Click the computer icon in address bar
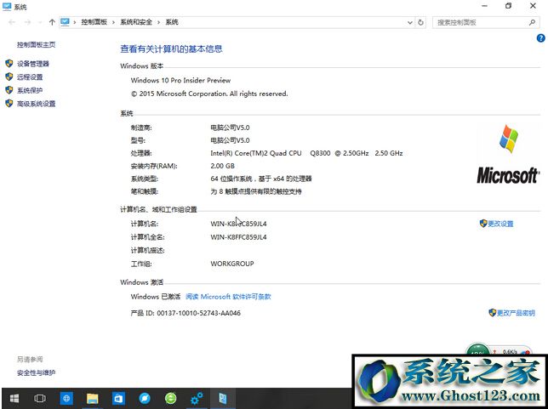 [x=65, y=21]
